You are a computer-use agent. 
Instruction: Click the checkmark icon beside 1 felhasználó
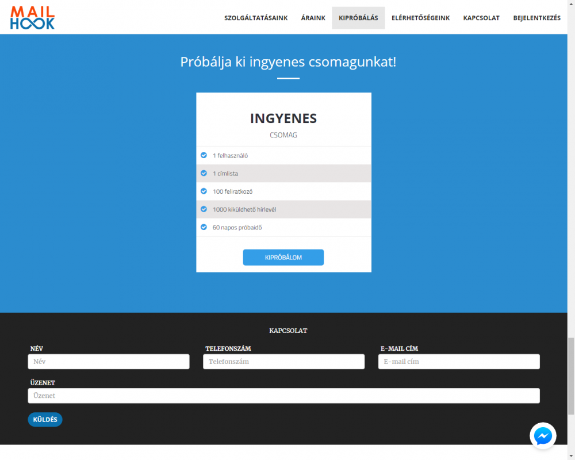204,155
